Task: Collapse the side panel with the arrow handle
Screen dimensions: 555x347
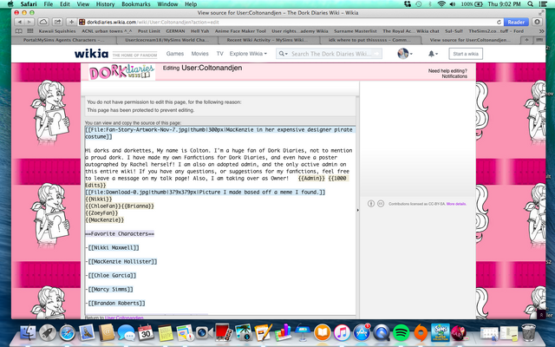Action: (x=357, y=210)
